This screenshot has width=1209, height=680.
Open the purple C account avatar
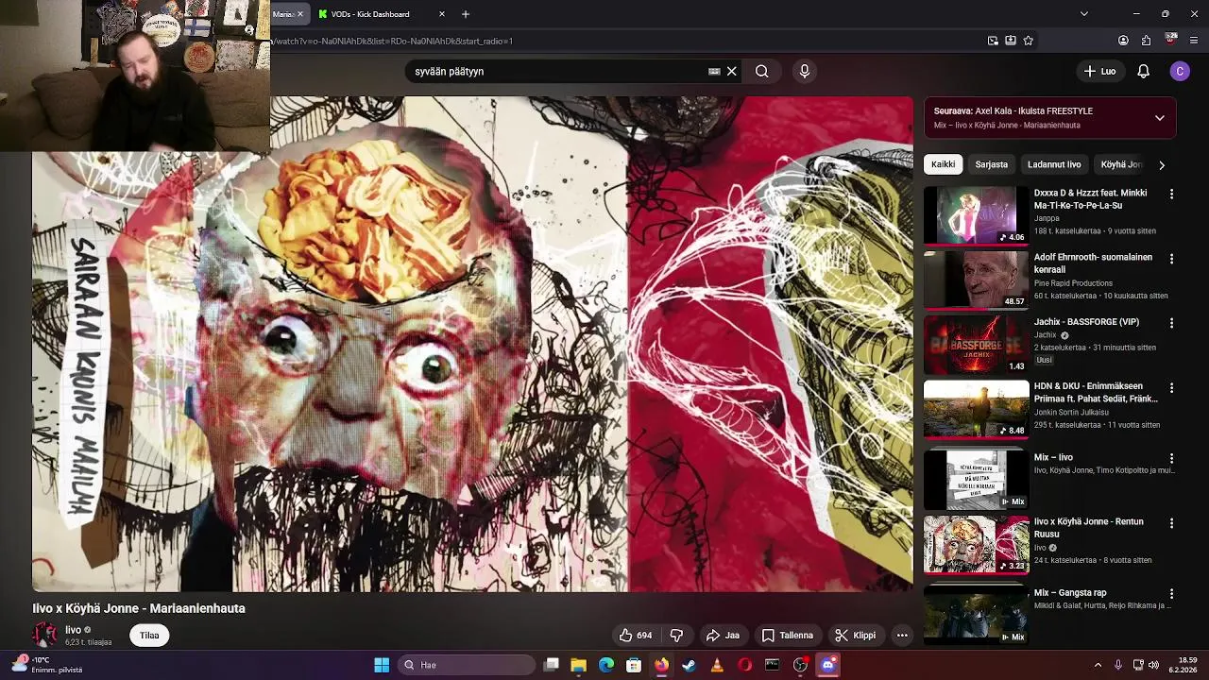pos(1180,71)
